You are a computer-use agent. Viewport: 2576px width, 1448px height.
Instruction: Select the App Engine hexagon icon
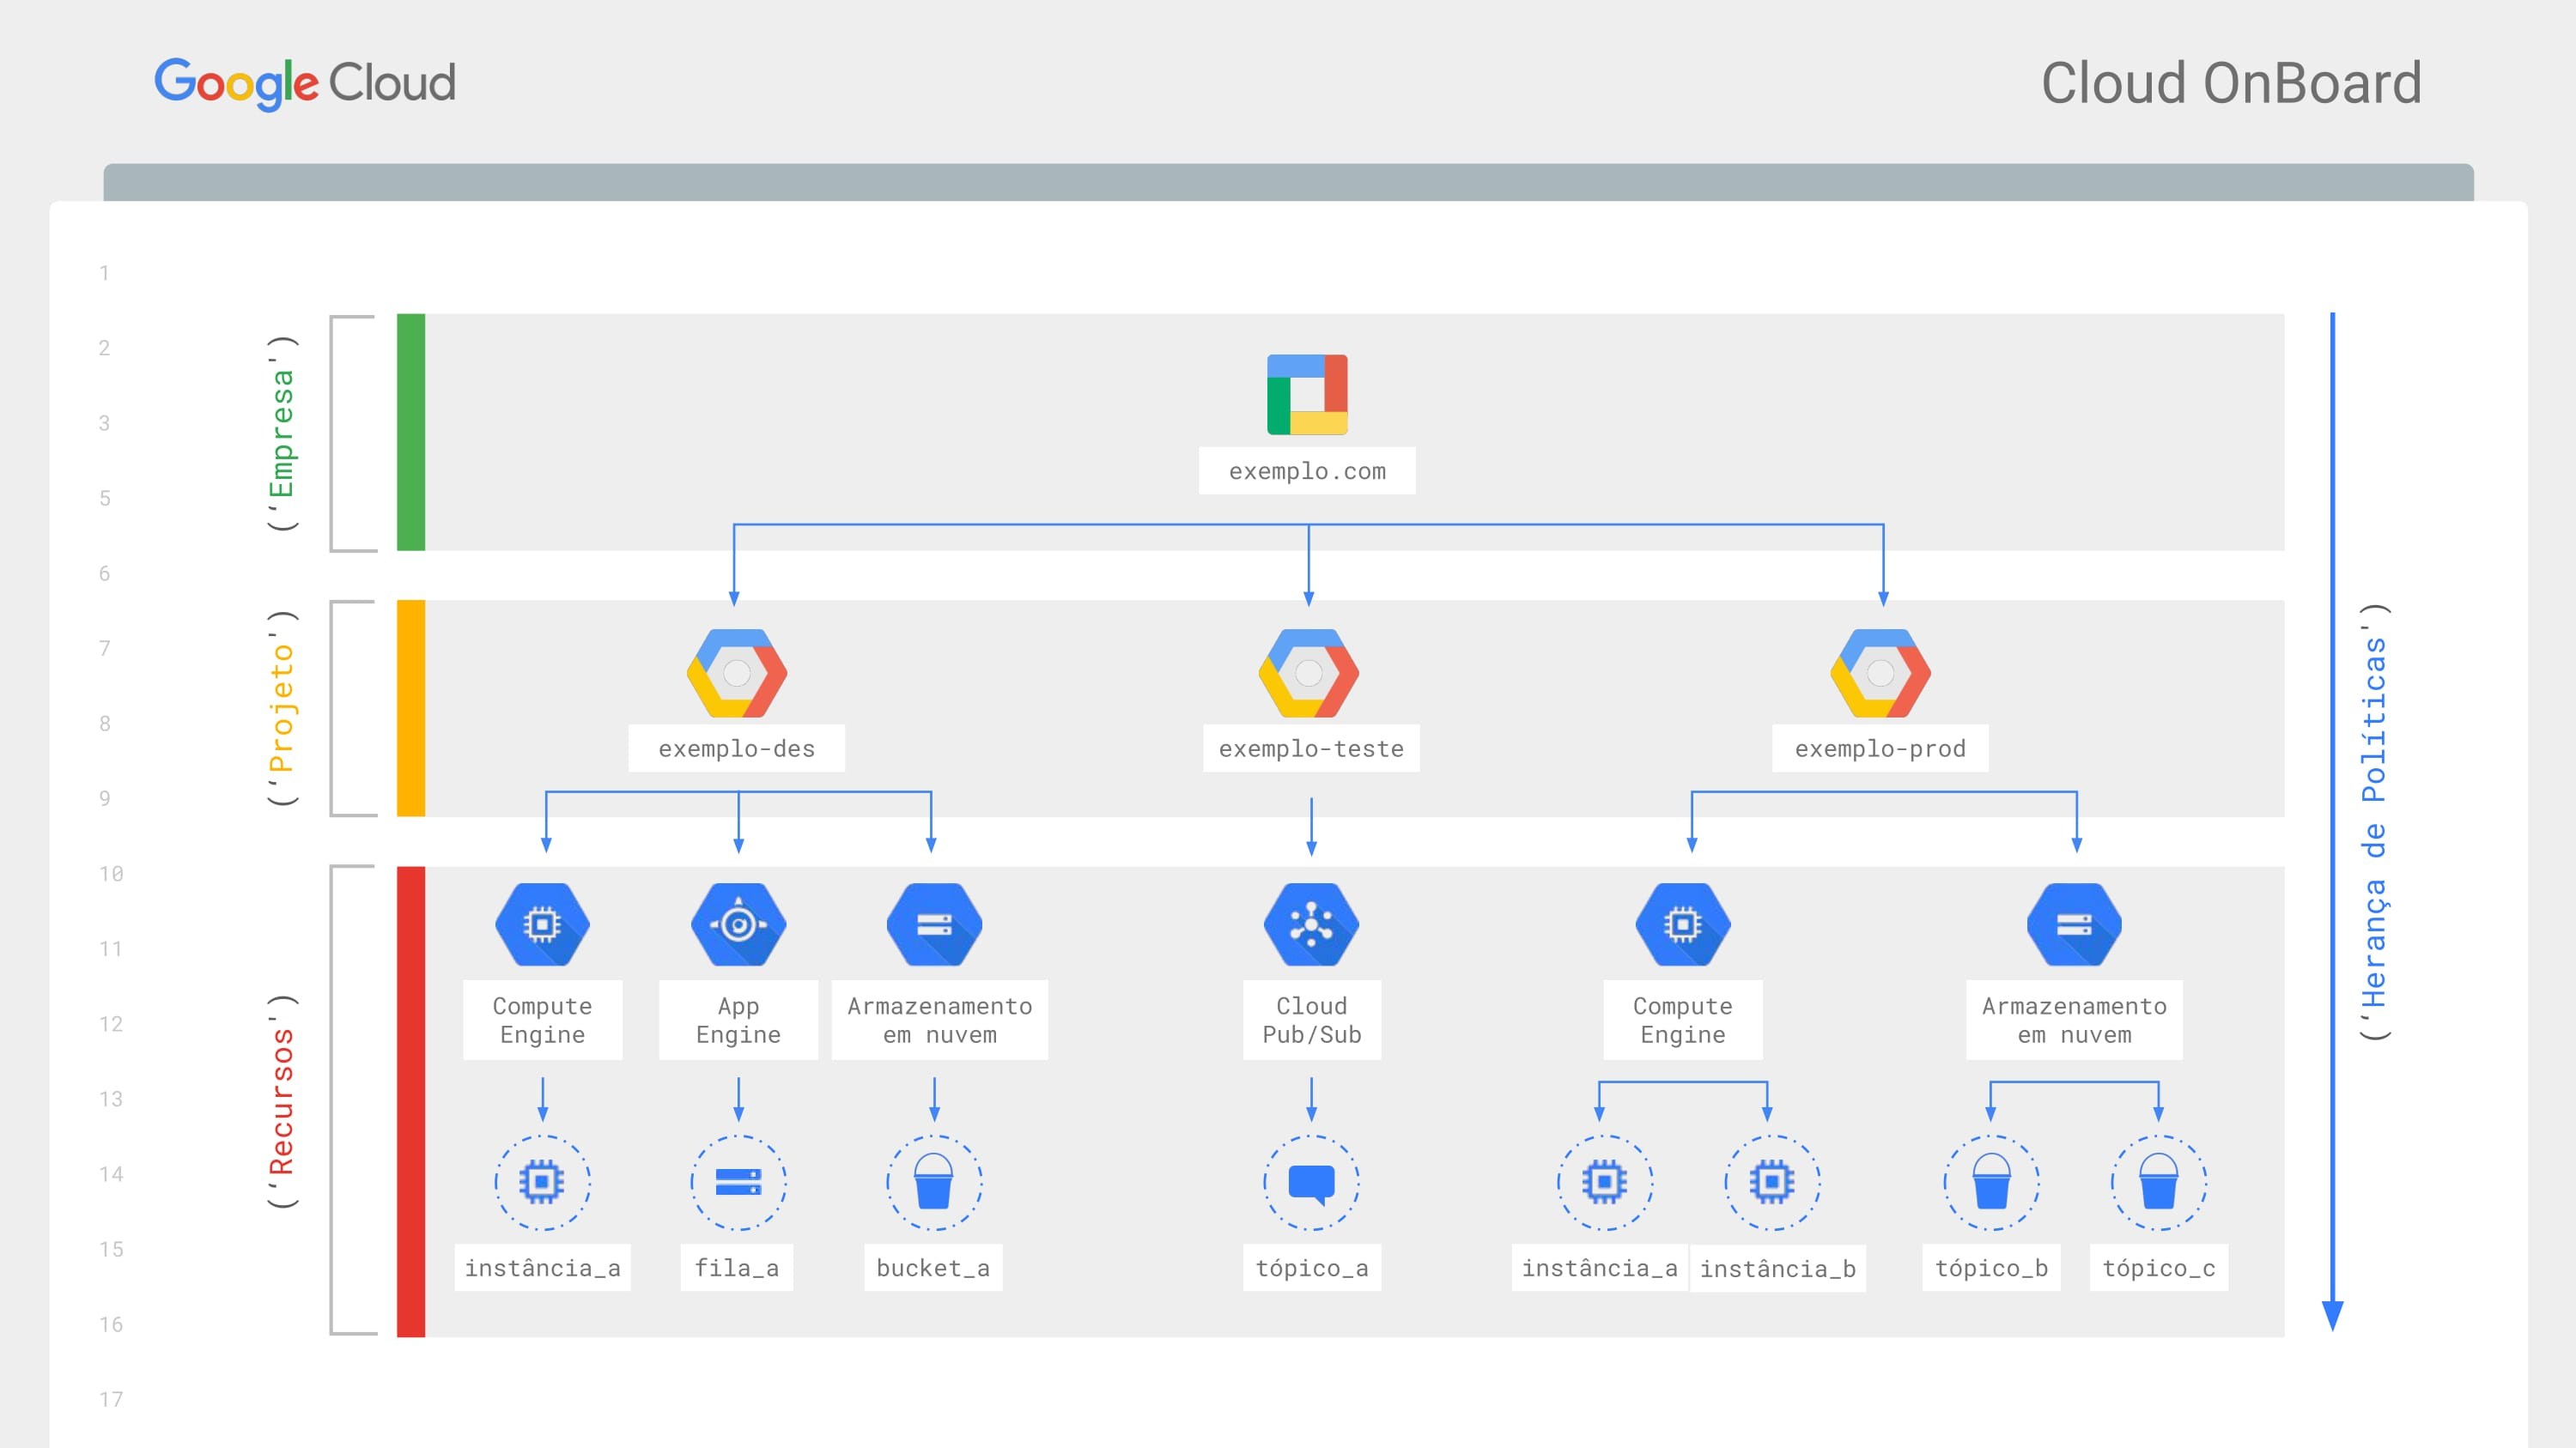pyautogui.click(x=739, y=924)
